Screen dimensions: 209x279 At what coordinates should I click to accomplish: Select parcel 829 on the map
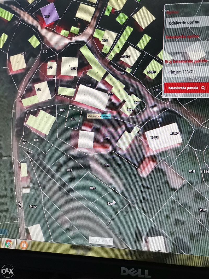pos(110,203)
